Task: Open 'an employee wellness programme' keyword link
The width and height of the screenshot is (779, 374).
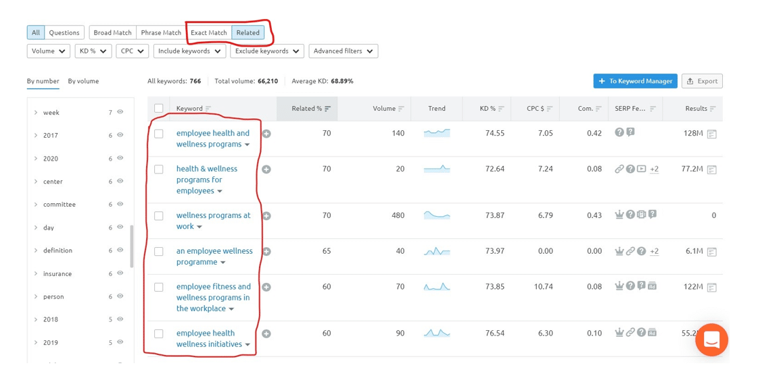Action: (214, 257)
